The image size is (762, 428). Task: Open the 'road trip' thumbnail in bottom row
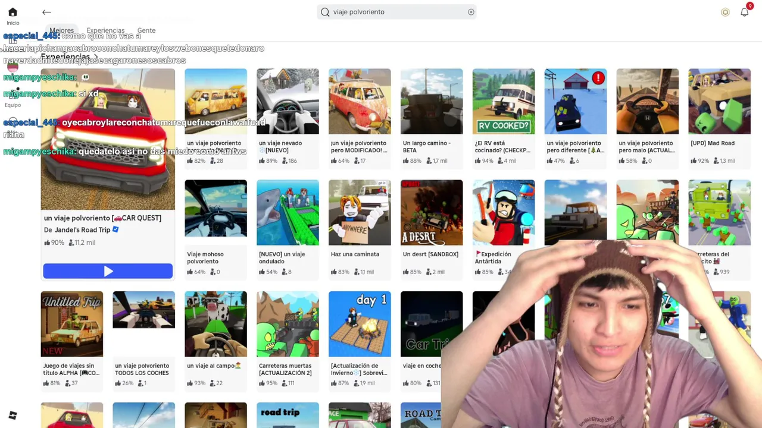point(288,415)
